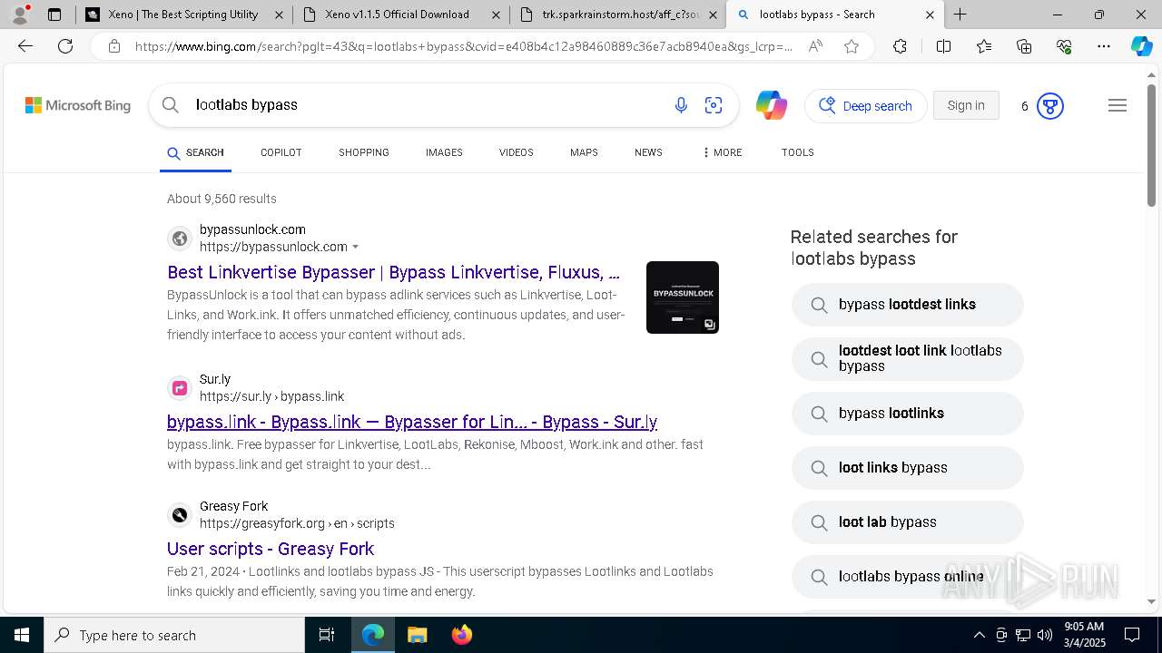Click the Sign in button
Screen dimensions: 1162x653
click(966, 105)
